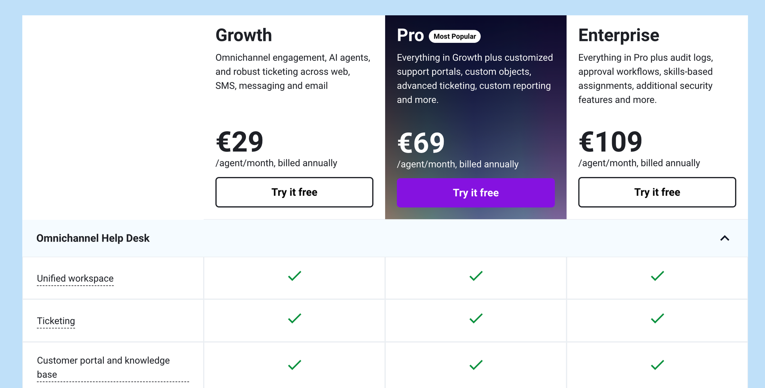Click the €69 Pro price

tap(420, 143)
